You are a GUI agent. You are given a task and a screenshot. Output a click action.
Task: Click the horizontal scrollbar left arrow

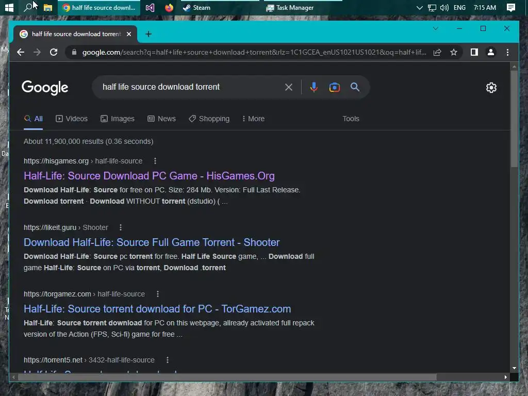pos(13,377)
